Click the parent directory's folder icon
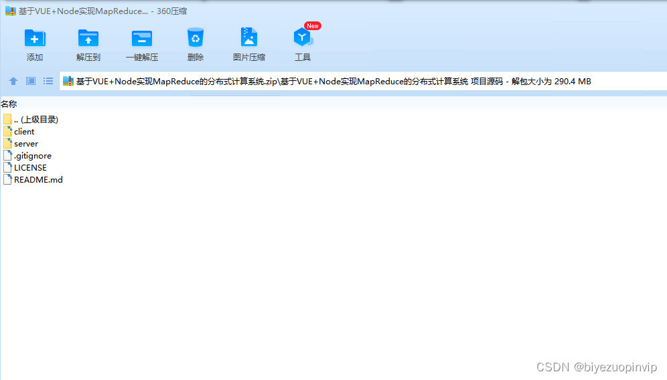 pos(7,120)
